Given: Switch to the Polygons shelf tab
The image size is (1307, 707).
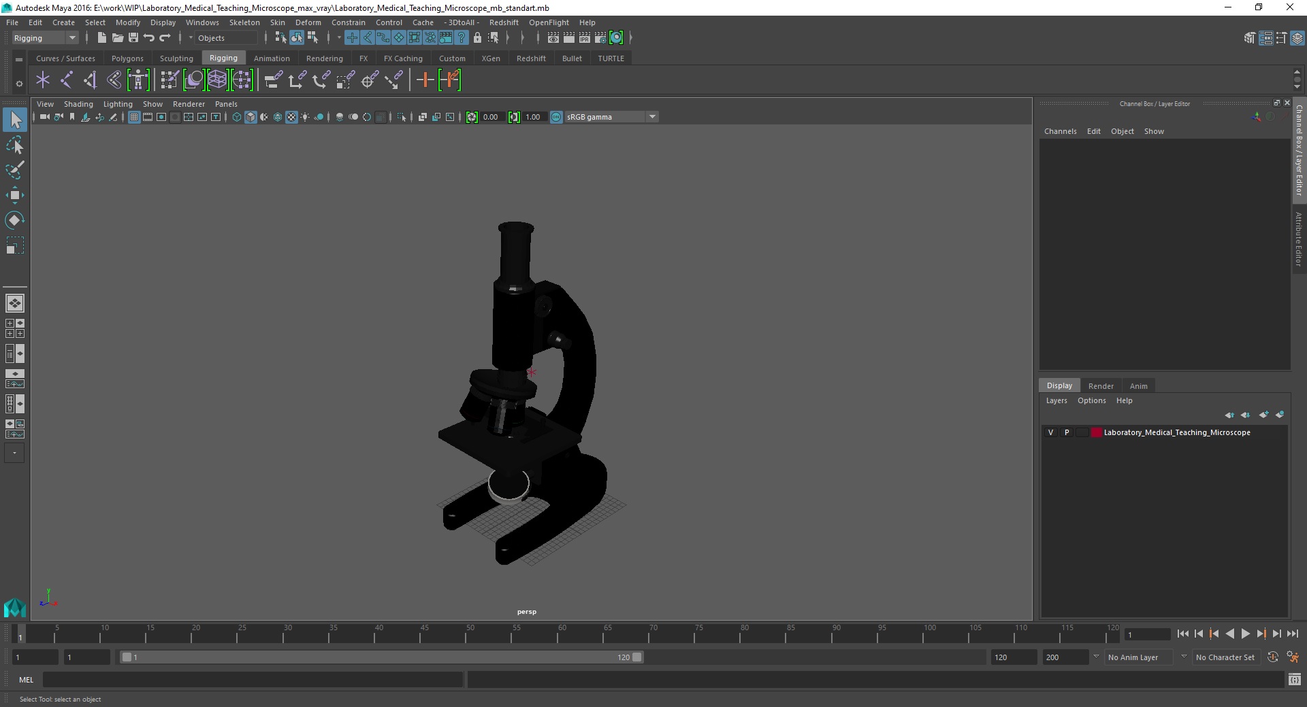Looking at the screenshot, I should 127,58.
